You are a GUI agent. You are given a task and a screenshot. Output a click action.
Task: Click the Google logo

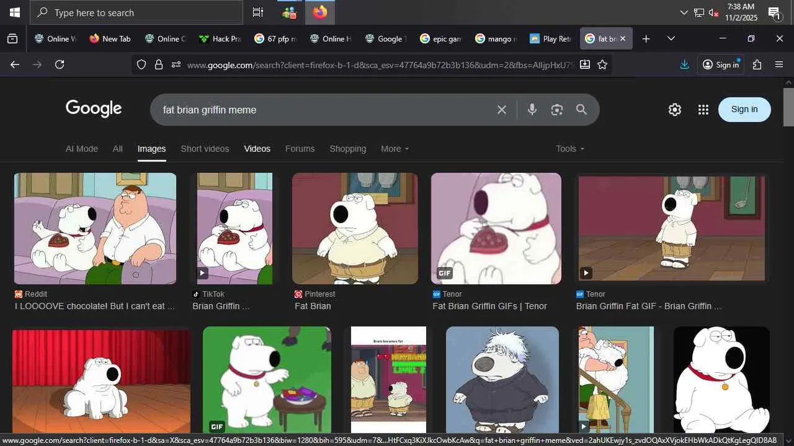[94, 109]
